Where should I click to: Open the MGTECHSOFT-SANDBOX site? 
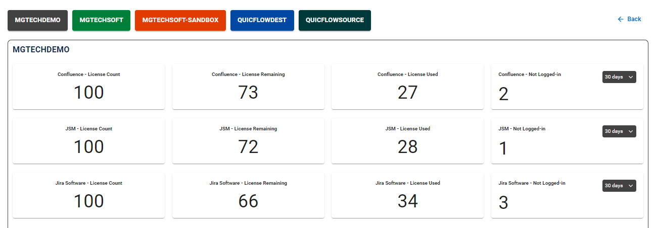pos(180,20)
